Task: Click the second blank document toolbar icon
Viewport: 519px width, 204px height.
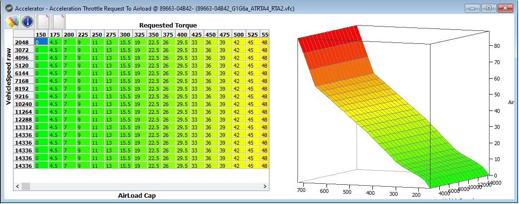Action: pos(59,22)
